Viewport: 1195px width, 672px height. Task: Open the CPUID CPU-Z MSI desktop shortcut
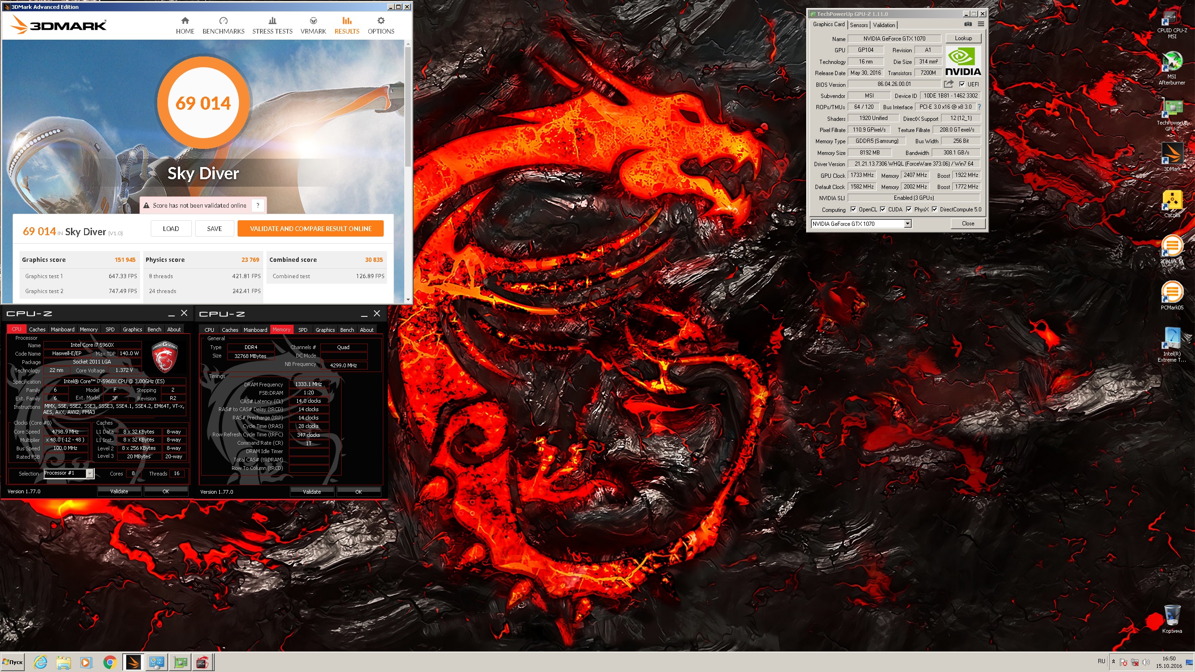(1172, 24)
